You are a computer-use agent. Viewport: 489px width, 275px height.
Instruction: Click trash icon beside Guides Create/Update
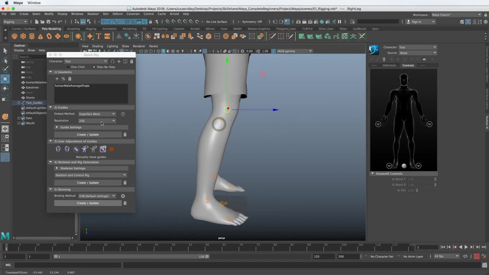(125, 134)
